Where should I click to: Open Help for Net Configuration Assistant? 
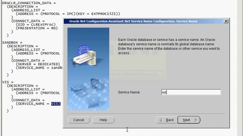click(103, 120)
